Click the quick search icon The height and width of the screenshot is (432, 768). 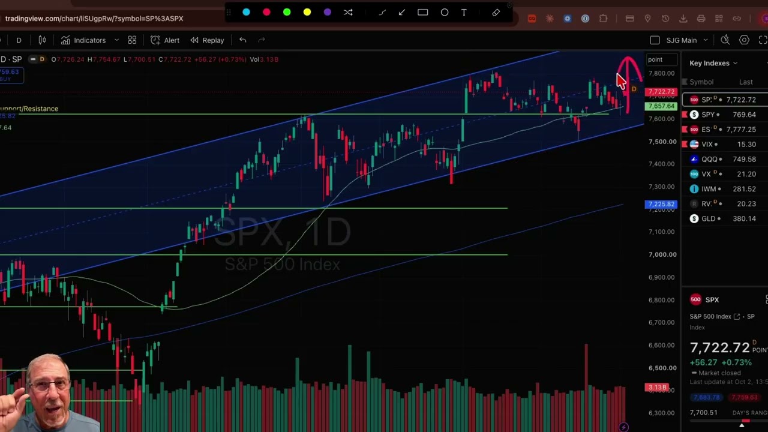coord(725,40)
